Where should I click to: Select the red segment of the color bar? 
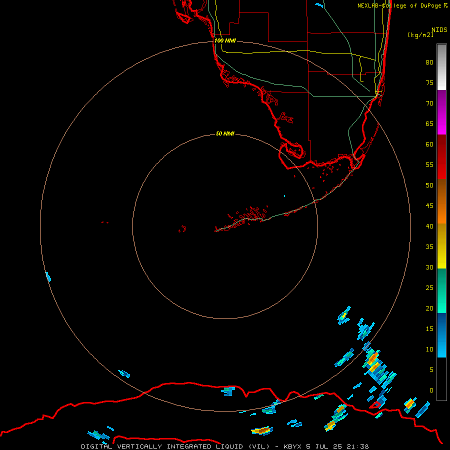pyautogui.click(x=441, y=156)
